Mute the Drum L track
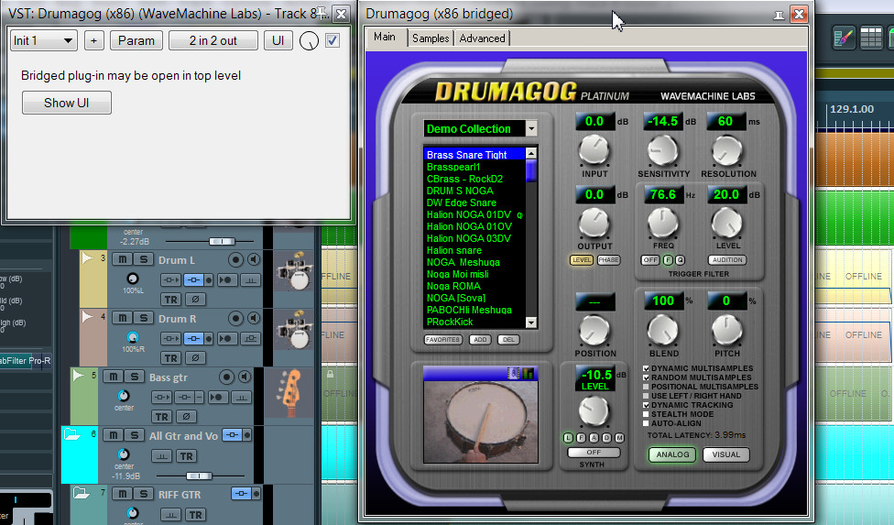 (122, 259)
